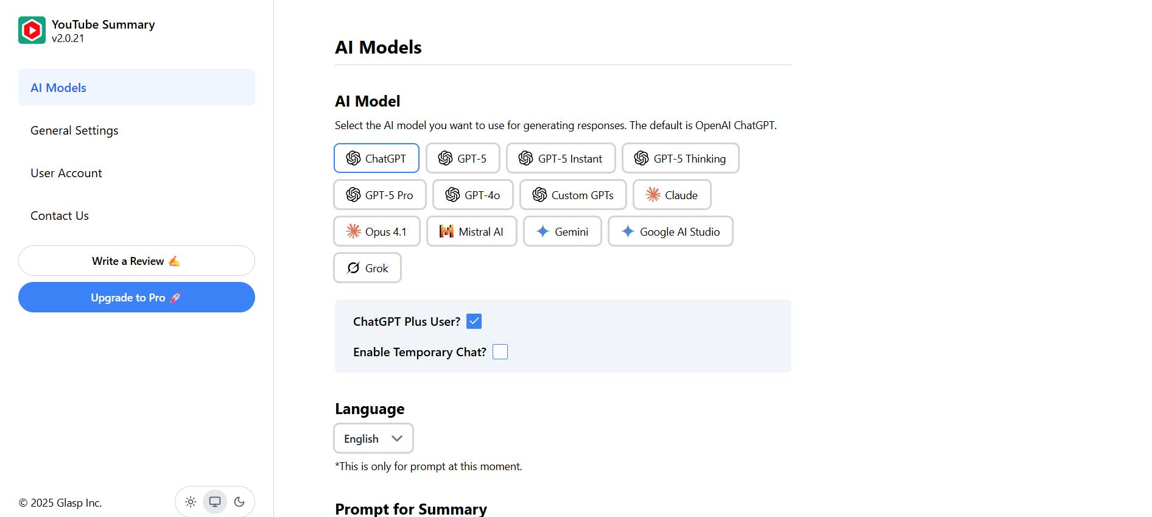Uncheck the ChatGPT Plus User checkbox
1152x517 pixels.
coord(474,322)
